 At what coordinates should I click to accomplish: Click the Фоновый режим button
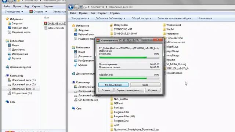coord(113,85)
